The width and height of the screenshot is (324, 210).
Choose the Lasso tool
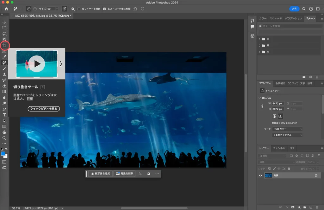[4, 33]
